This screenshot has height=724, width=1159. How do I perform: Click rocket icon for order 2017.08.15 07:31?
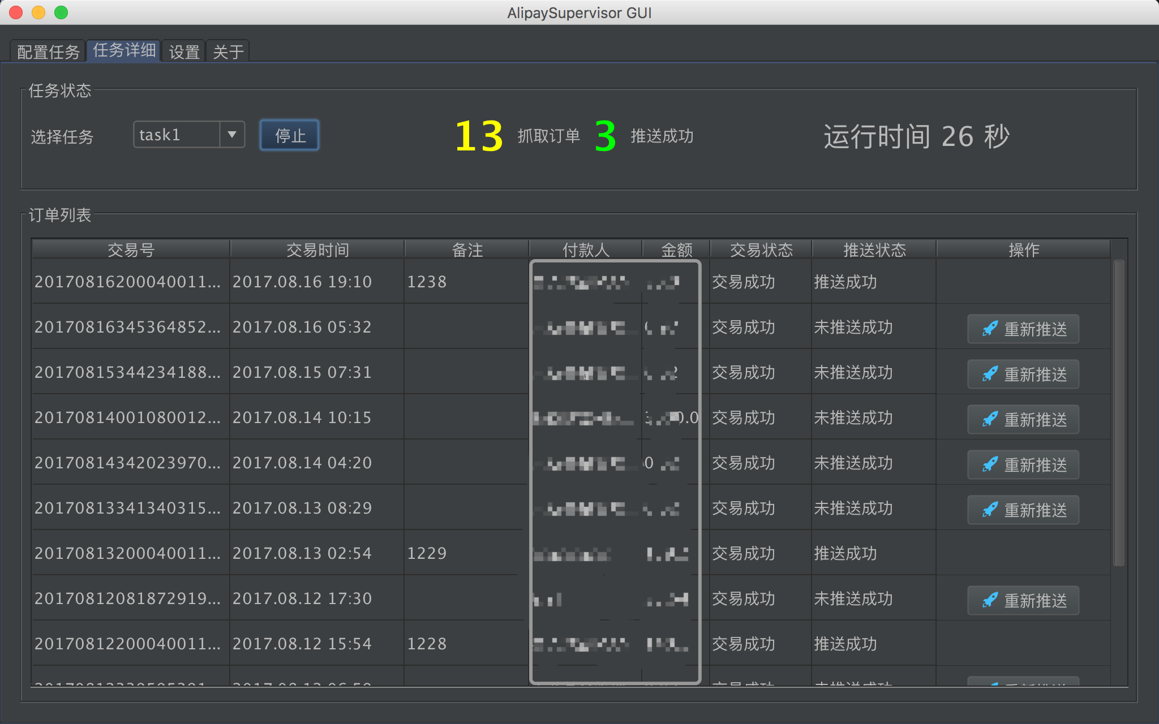(x=990, y=374)
